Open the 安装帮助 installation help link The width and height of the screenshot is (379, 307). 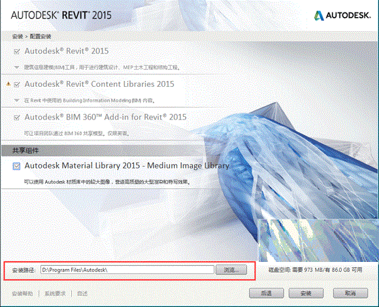(x=22, y=294)
